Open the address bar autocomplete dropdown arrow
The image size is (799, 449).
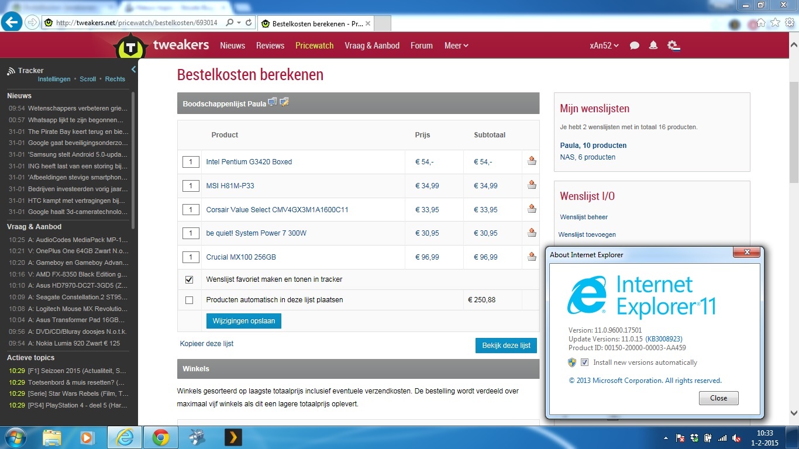click(x=239, y=23)
